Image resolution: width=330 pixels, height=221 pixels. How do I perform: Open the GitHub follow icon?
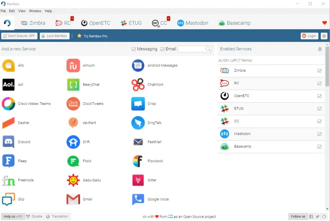click(x=324, y=216)
